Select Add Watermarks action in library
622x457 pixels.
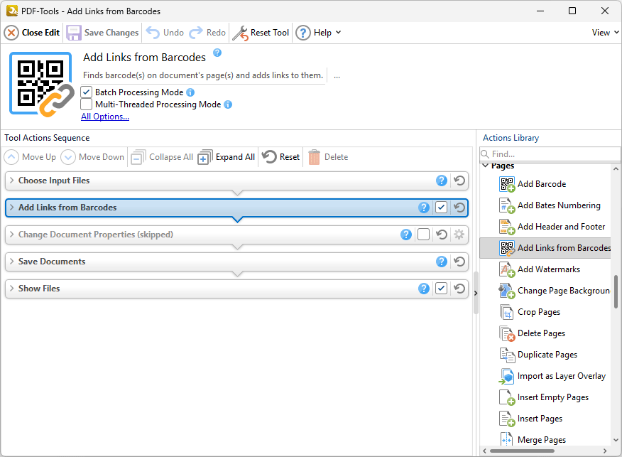tap(545, 269)
